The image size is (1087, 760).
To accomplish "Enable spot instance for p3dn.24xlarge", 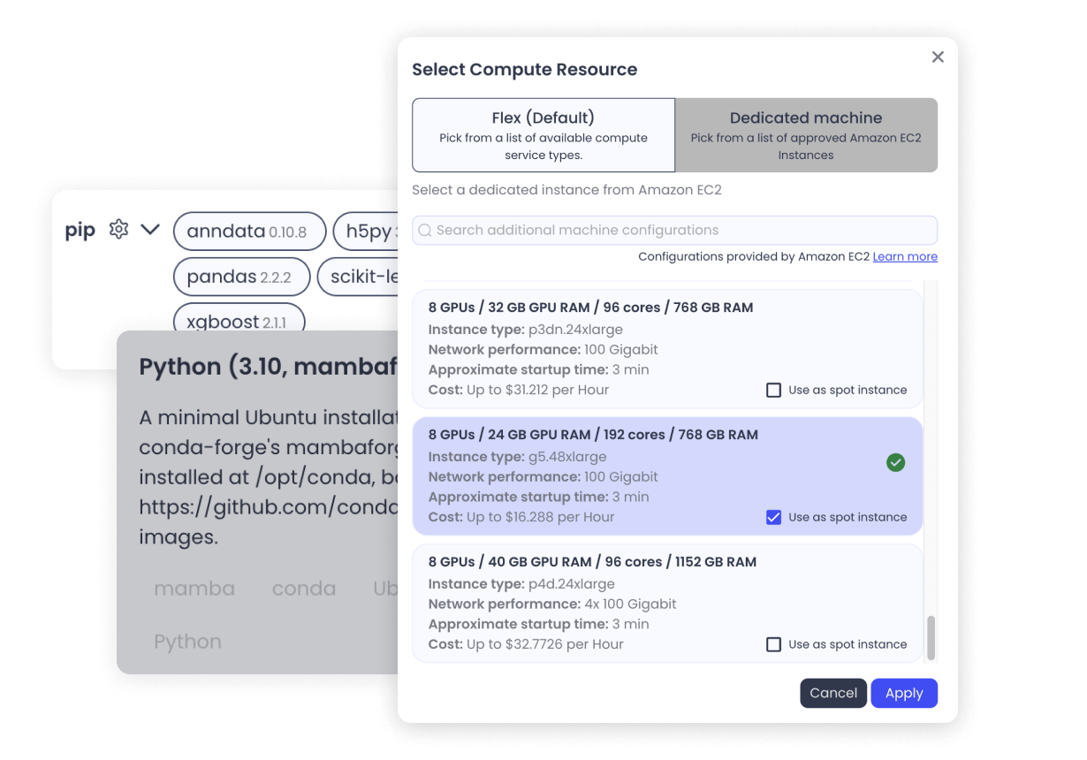I will click(x=773, y=390).
